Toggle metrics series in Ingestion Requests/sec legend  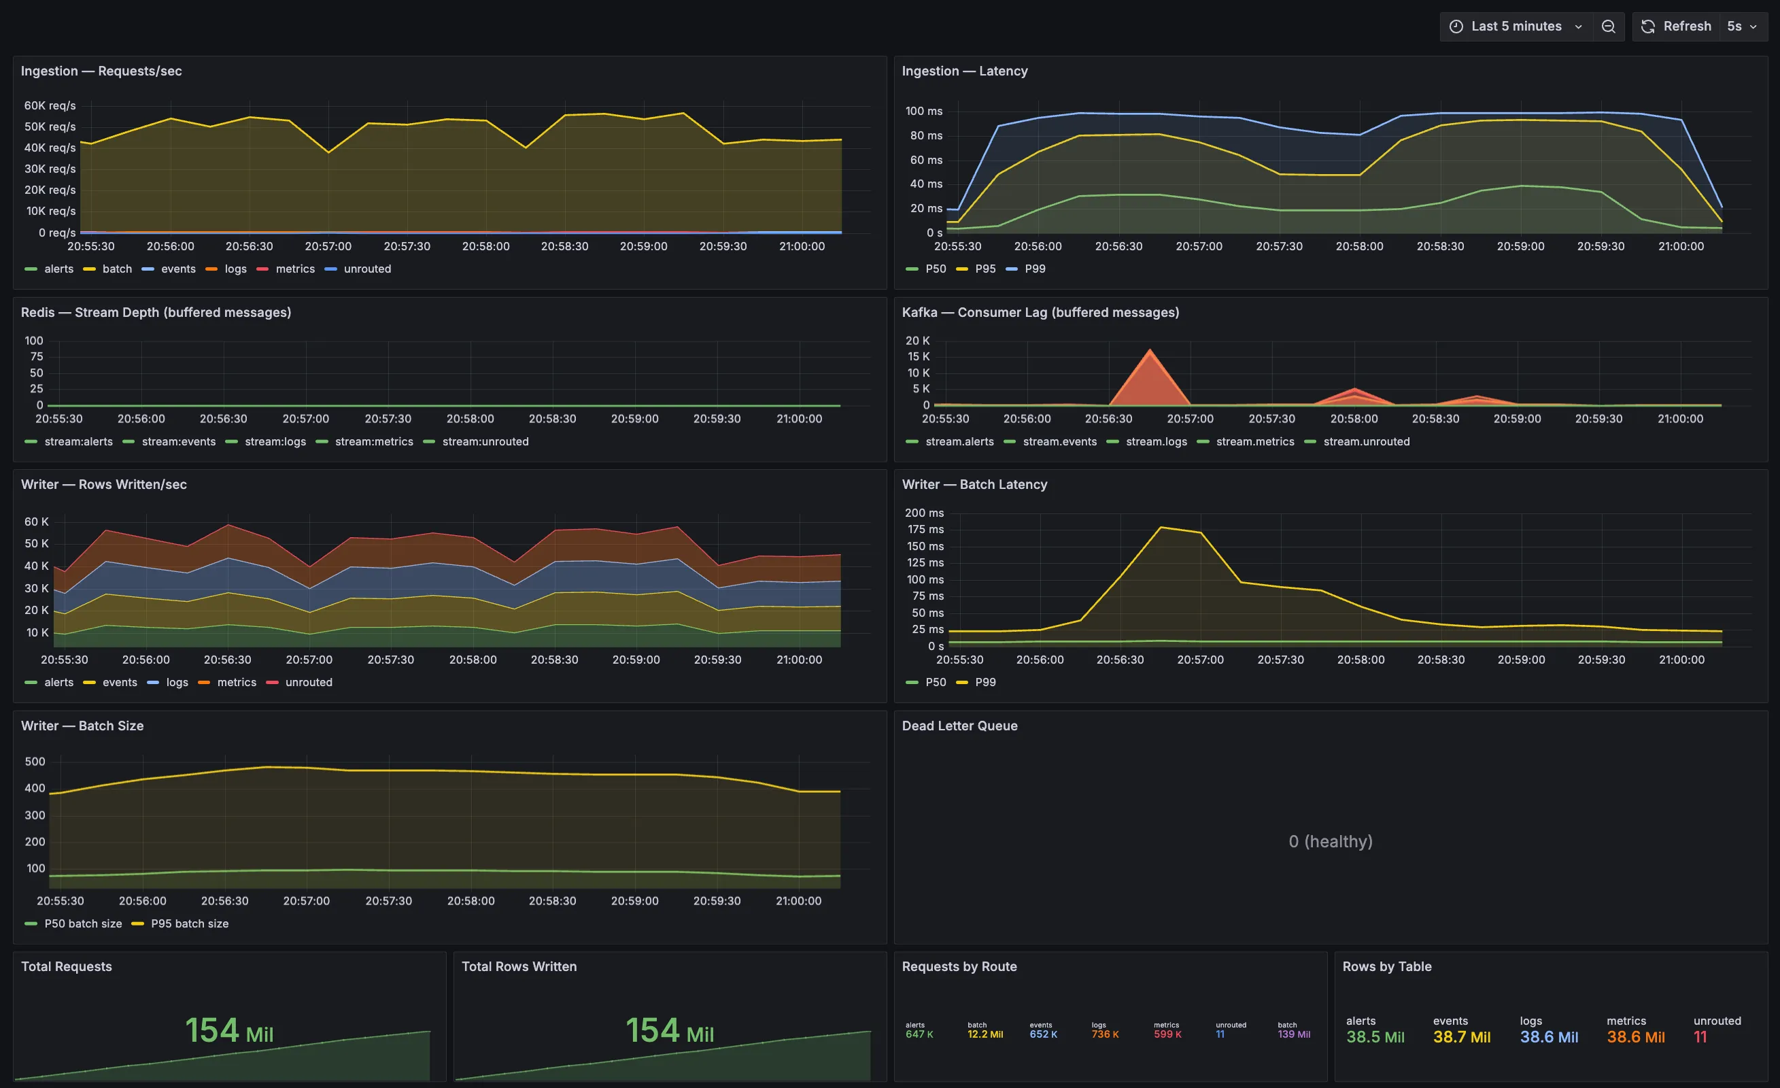pyautogui.click(x=296, y=269)
